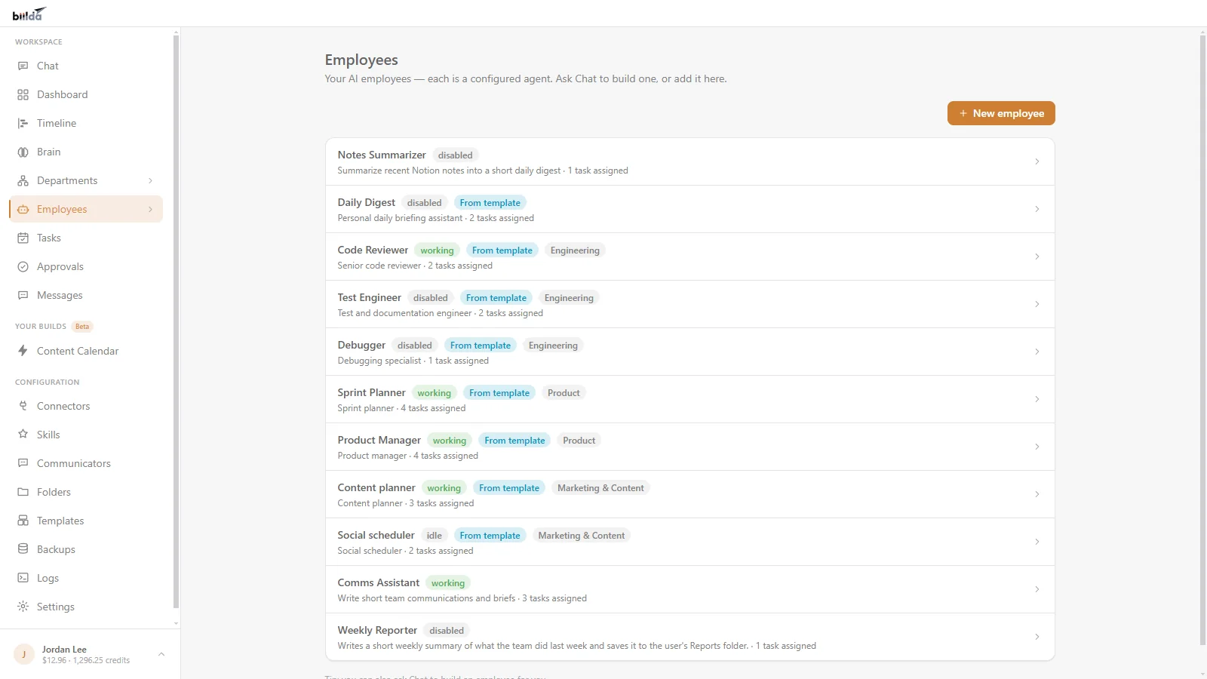Click the Departments org-chart icon
The width and height of the screenshot is (1207, 679).
[x=23, y=180]
